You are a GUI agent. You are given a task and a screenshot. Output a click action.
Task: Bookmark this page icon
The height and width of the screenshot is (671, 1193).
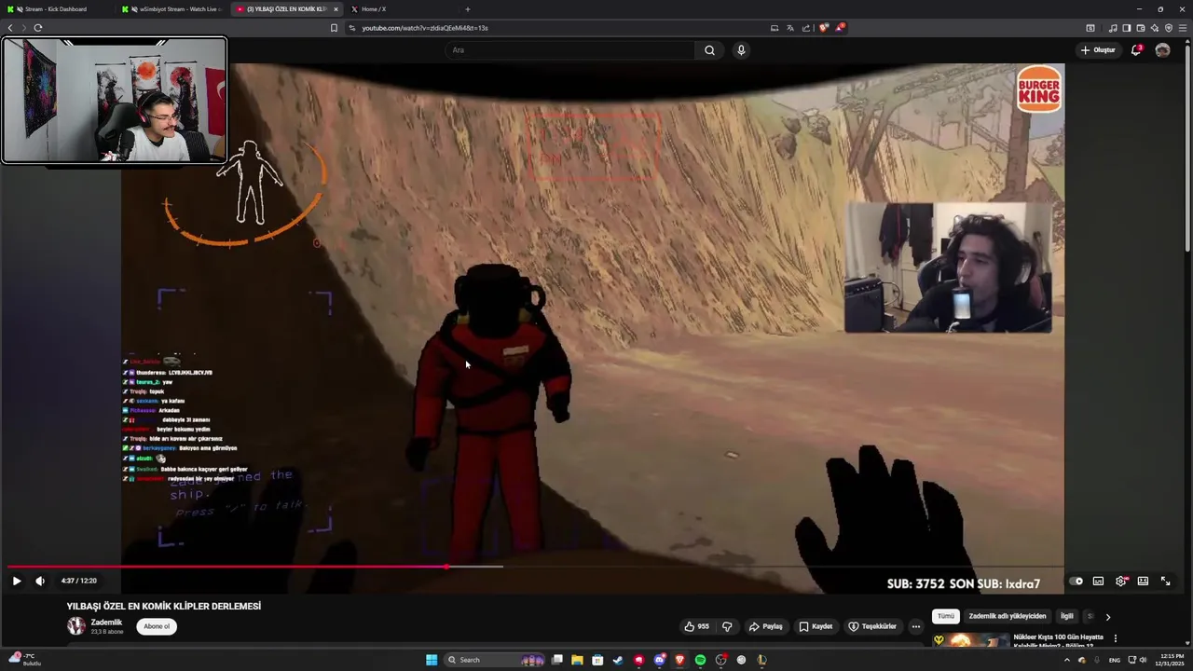(x=334, y=28)
